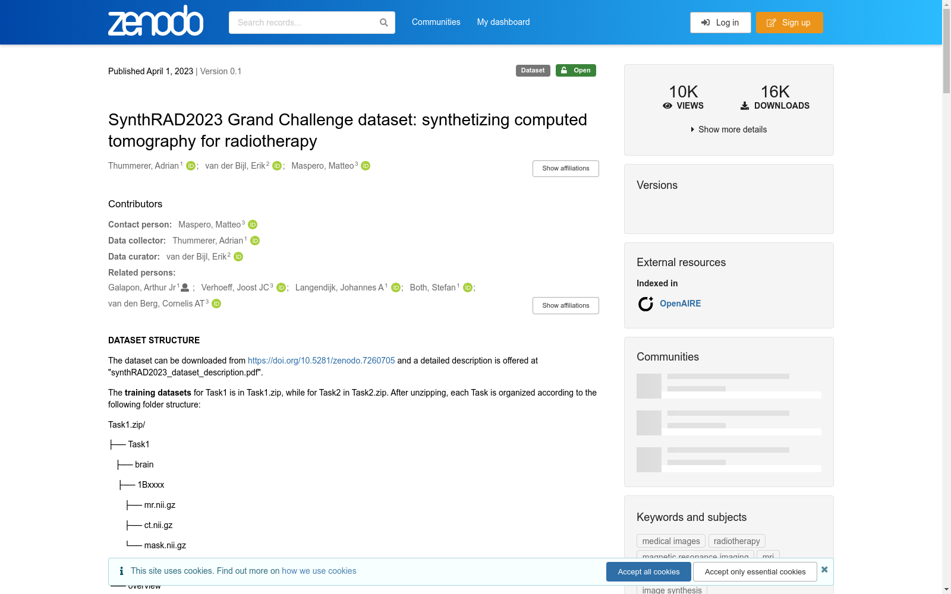Click ORCID icon for van den Berg, Cornelis
The height and width of the screenshot is (594, 951).
(216, 304)
